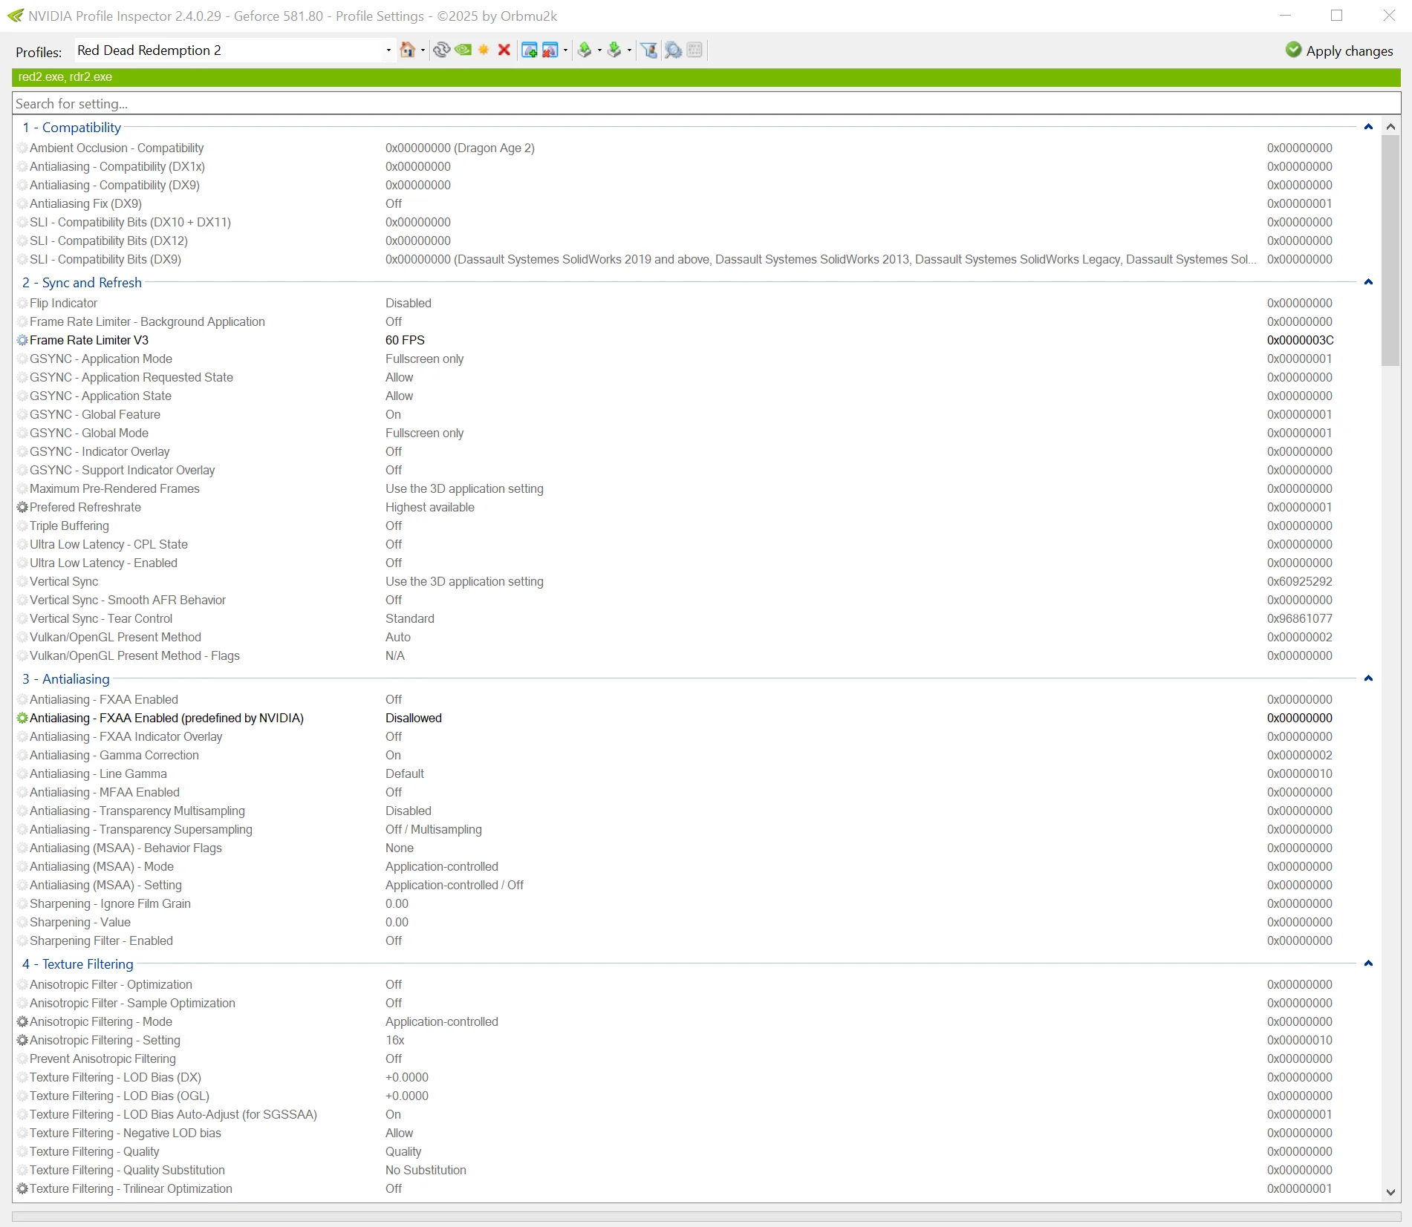
Task: Click the hex value 0x0000003C
Action: (1300, 340)
